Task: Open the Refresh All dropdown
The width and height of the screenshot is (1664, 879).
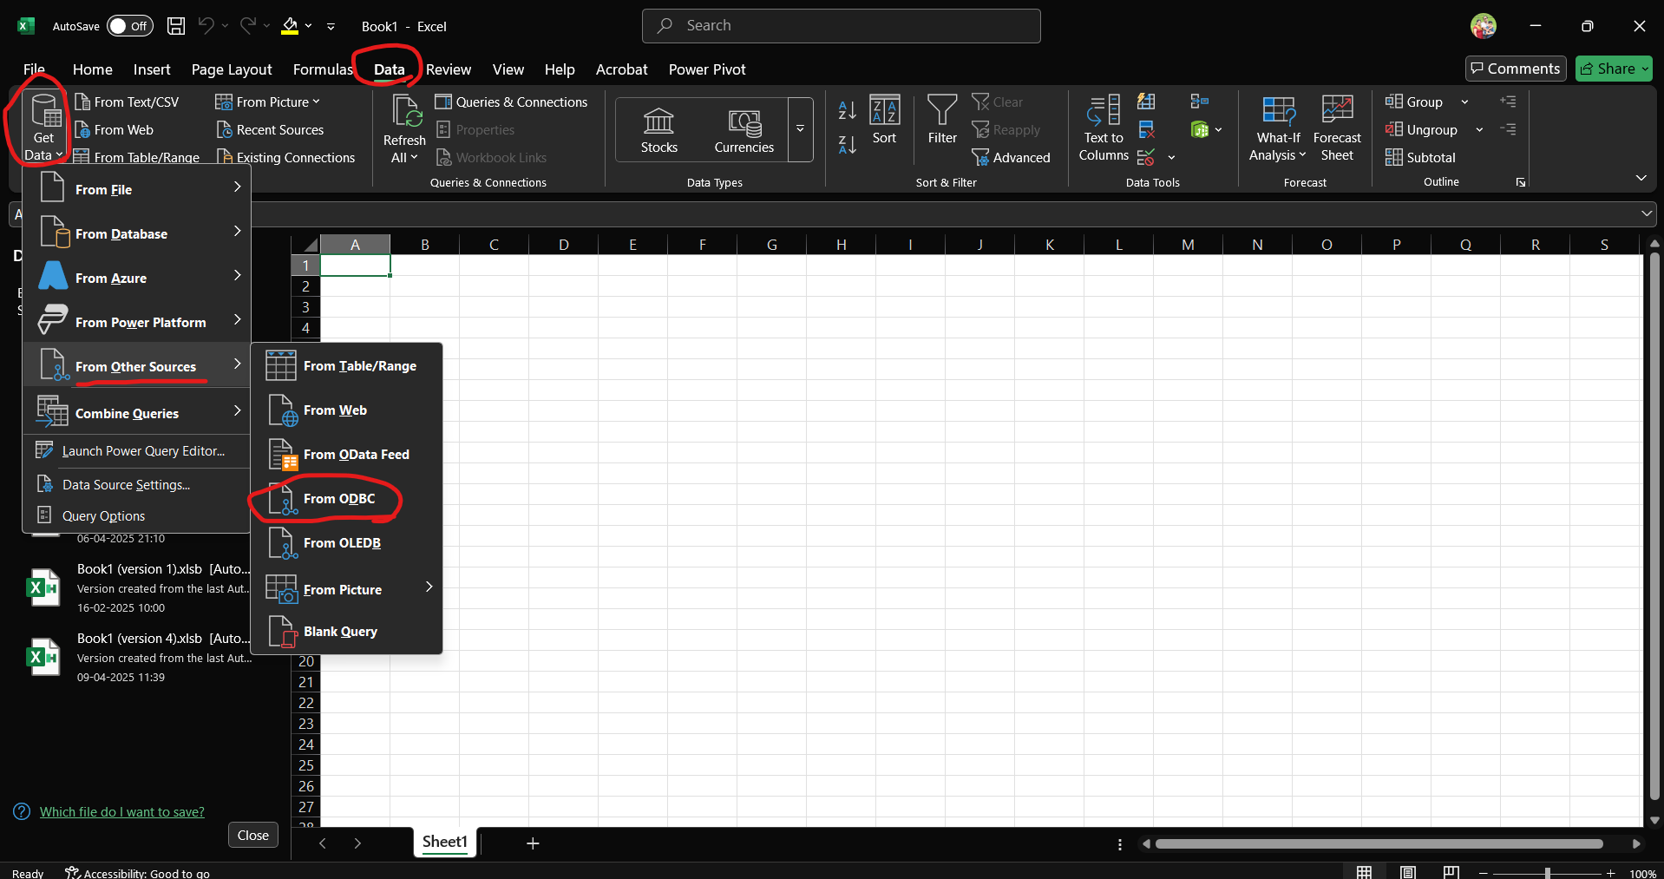Action: coord(404,158)
